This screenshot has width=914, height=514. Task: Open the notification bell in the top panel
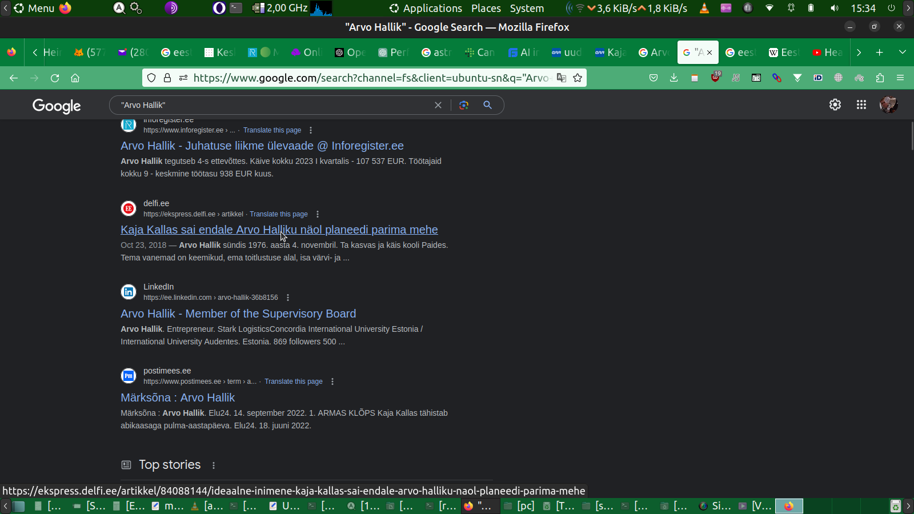point(791,8)
